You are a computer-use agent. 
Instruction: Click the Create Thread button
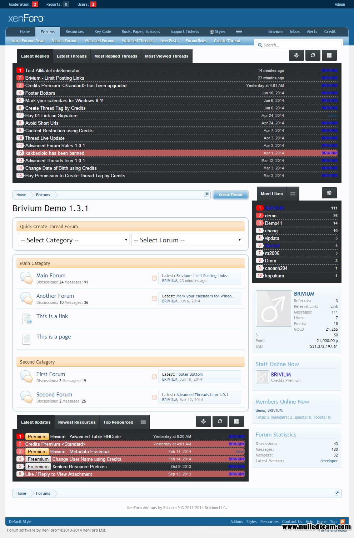click(230, 195)
